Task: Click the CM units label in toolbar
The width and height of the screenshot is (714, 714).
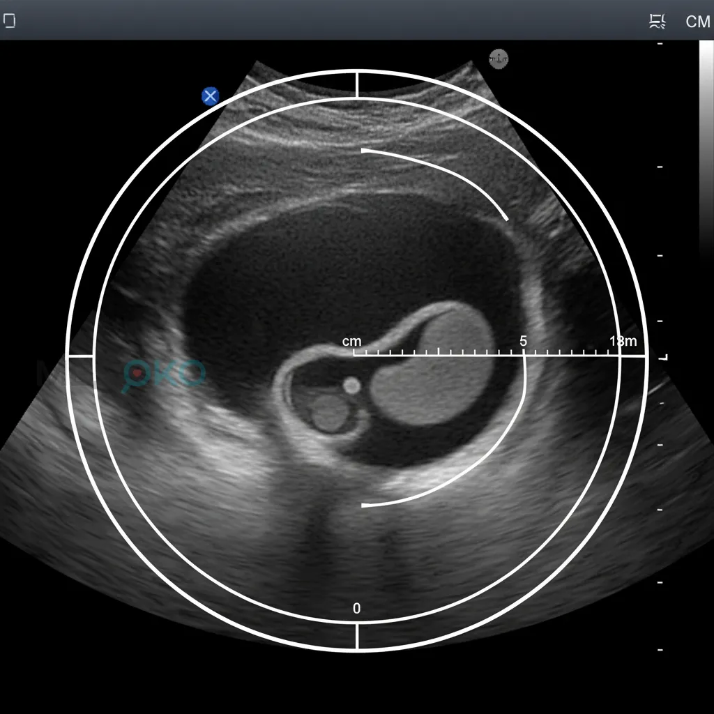Action: tap(697, 22)
